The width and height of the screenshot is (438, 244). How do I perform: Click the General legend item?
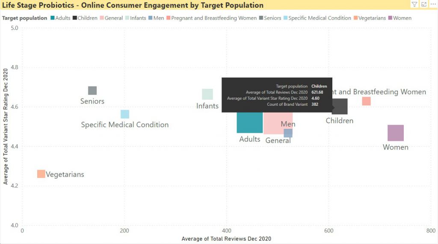coord(111,18)
